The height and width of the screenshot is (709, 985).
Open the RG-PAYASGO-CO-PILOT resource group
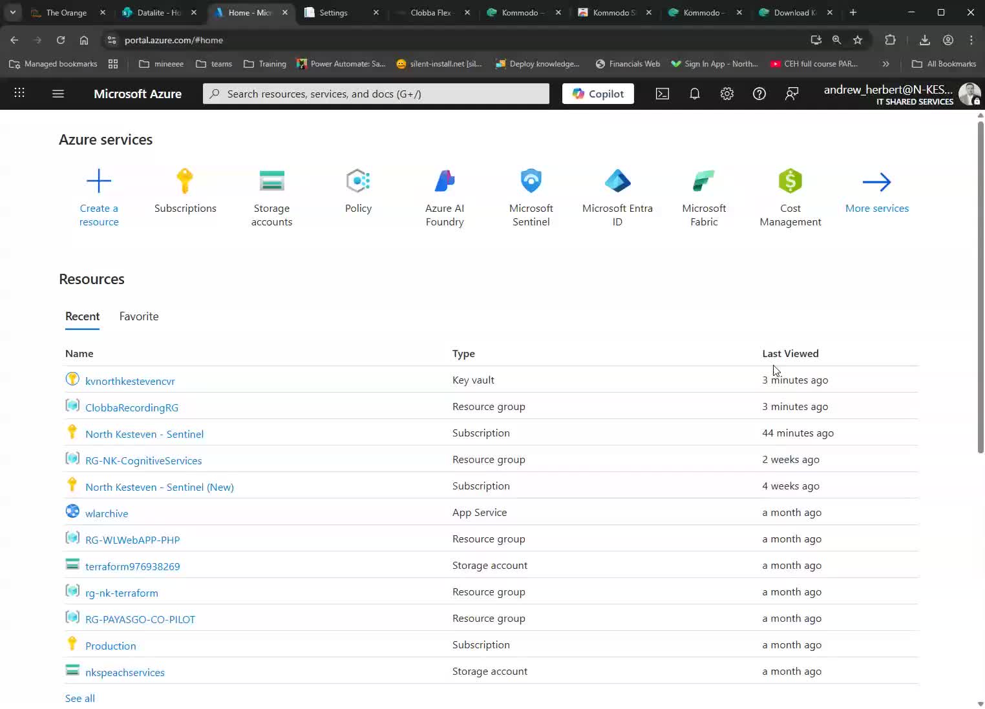point(140,619)
